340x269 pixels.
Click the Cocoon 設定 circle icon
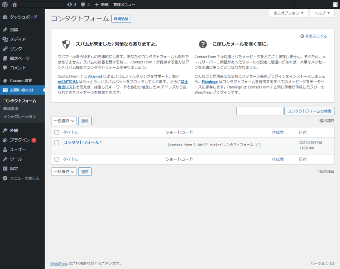tap(5, 81)
